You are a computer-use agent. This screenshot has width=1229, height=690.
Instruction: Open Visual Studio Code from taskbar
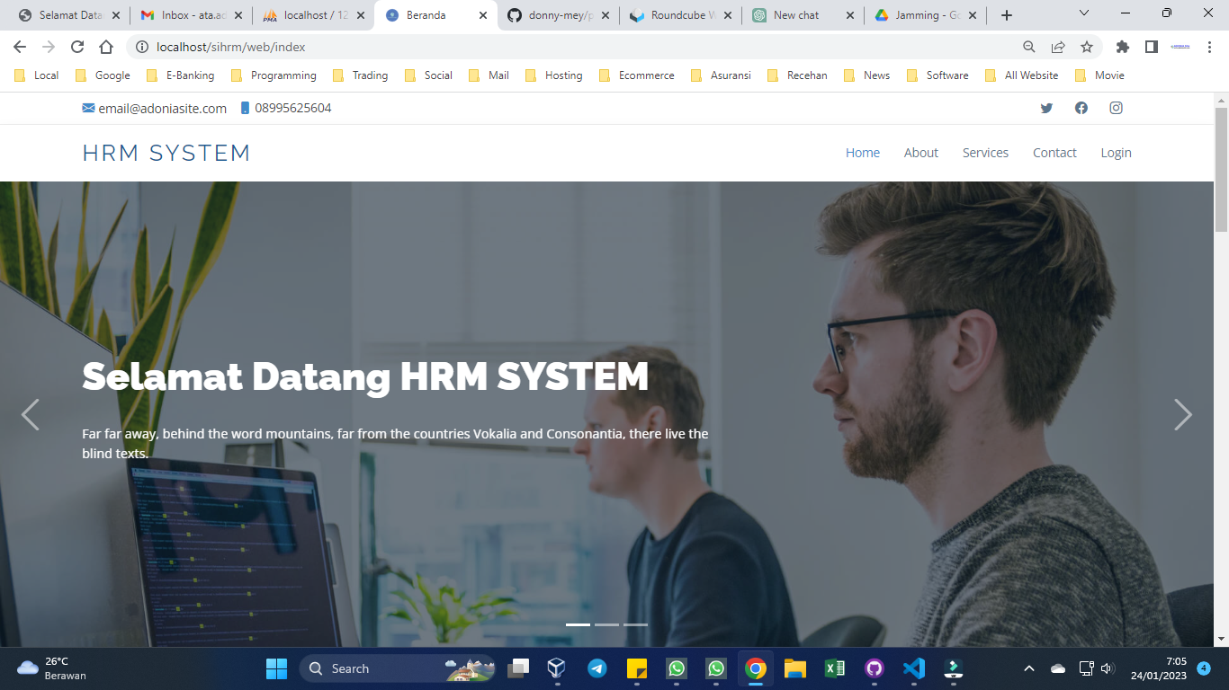pyautogui.click(x=913, y=668)
